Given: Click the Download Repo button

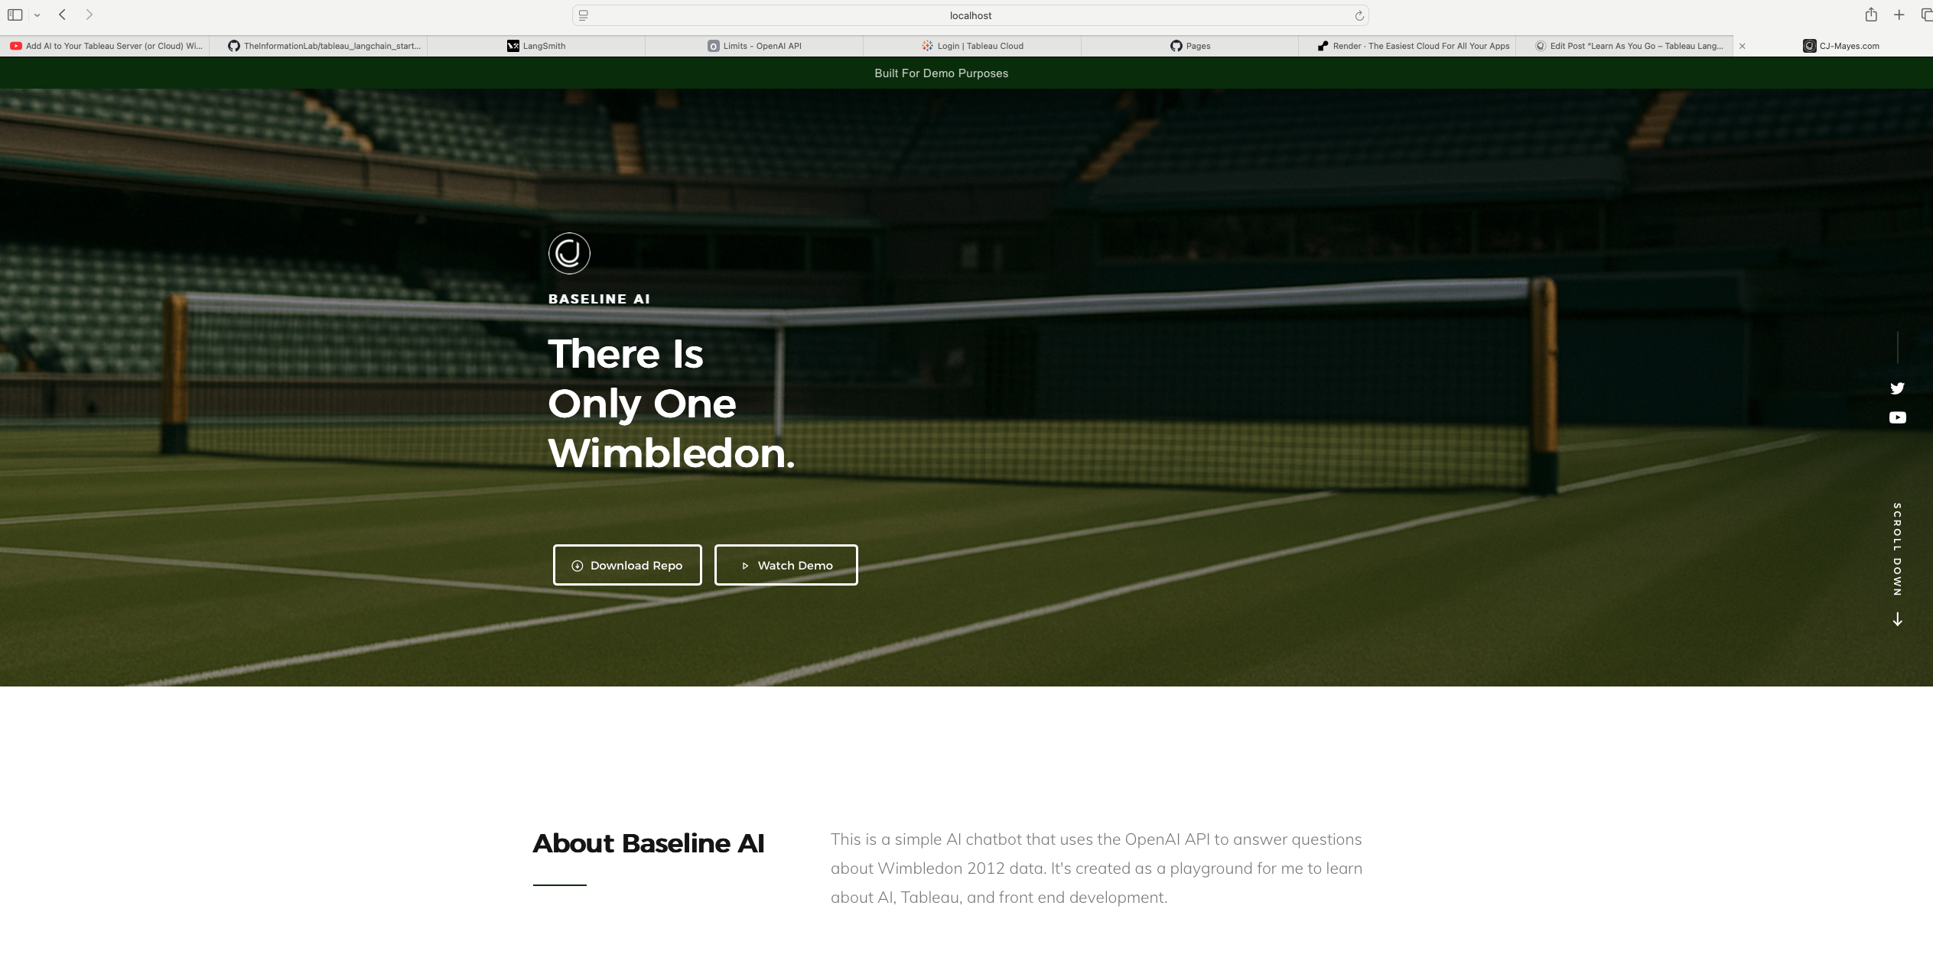Looking at the screenshot, I should pos(627,565).
